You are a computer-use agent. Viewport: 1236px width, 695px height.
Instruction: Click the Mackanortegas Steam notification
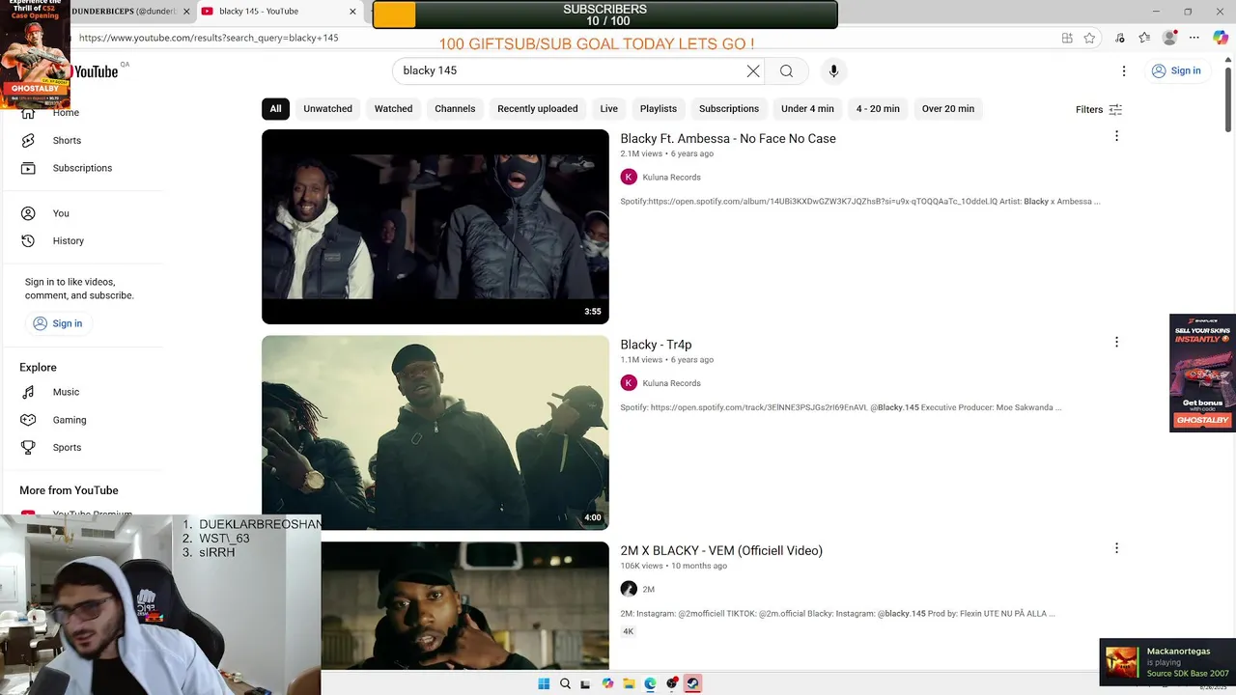[1167, 662]
